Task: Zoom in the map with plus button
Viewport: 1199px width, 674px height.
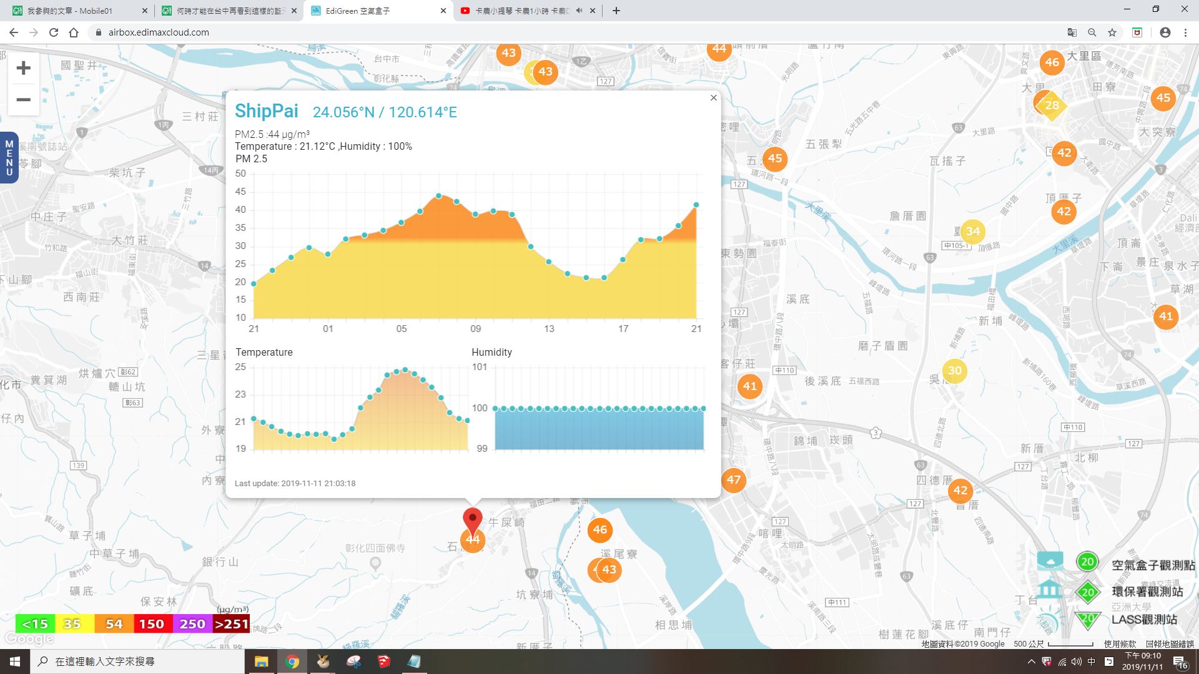Action: [24, 68]
